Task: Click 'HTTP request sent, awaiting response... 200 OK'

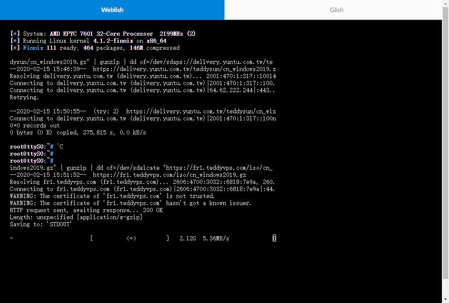Action: [86, 210]
